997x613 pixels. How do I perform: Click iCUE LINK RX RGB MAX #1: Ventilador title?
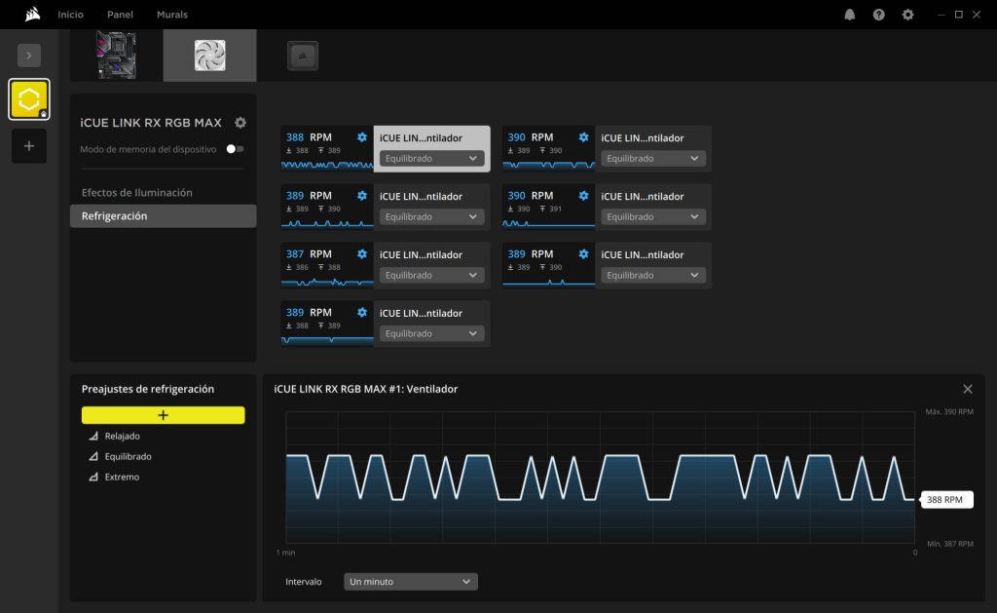tap(366, 389)
